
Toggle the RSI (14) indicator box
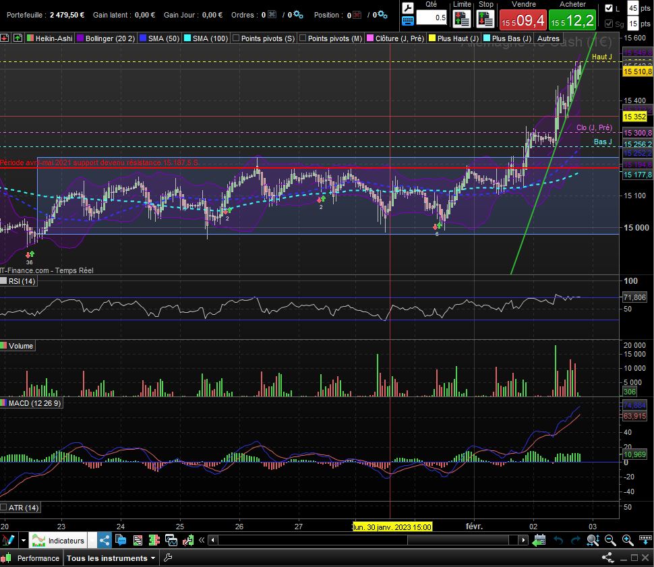(4, 281)
